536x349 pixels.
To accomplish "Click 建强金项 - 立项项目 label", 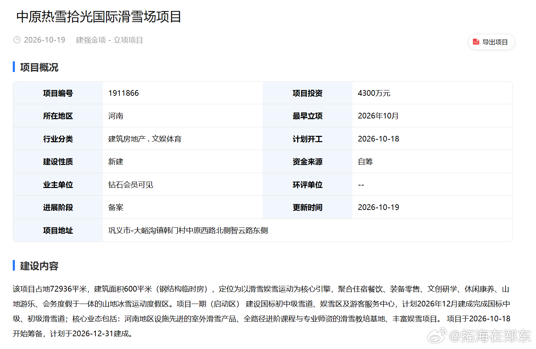I will click(x=110, y=40).
